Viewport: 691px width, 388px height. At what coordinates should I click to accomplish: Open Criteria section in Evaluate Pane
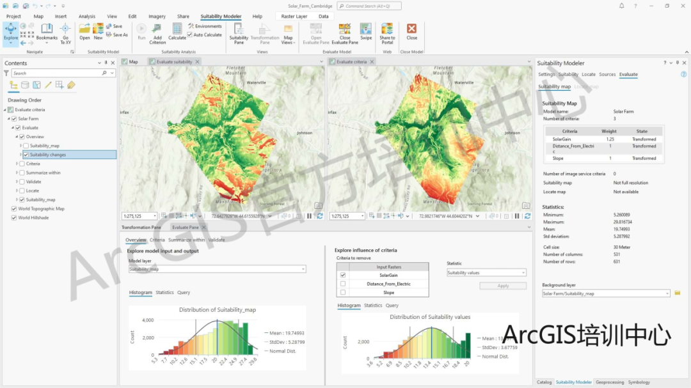pyautogui.click(x=157, y=240)
